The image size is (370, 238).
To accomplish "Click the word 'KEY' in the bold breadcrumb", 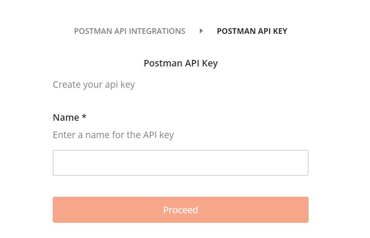I will pos(279,31).
